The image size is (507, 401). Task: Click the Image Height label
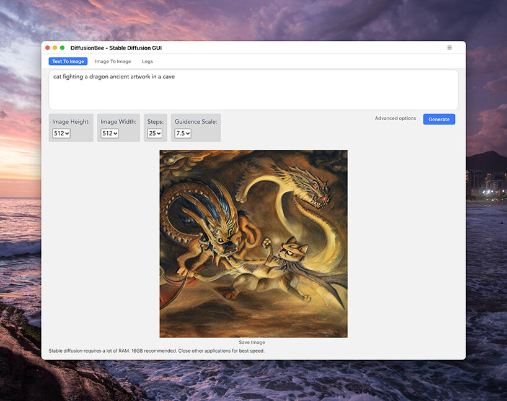[71, 122]
